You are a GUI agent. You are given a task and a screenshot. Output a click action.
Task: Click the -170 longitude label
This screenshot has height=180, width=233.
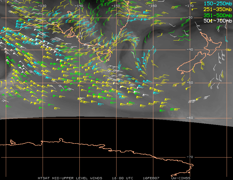(x=189, y=6)
